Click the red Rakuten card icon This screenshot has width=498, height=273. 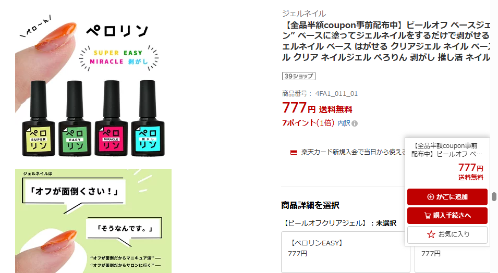[x=294, y=152]
